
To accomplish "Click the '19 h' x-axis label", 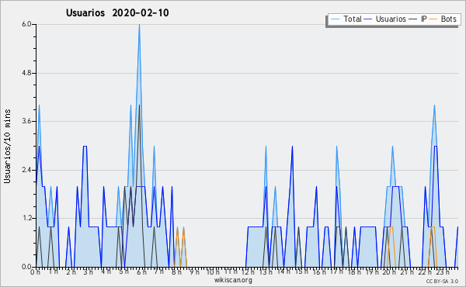I will [x=371, y=271].
